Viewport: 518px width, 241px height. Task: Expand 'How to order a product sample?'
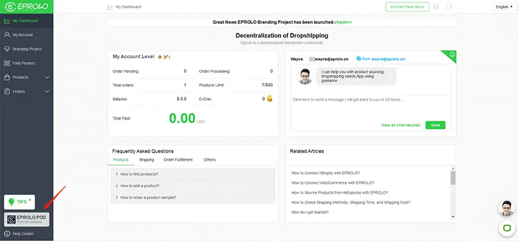pyautogui.click(x=193, y=198)
